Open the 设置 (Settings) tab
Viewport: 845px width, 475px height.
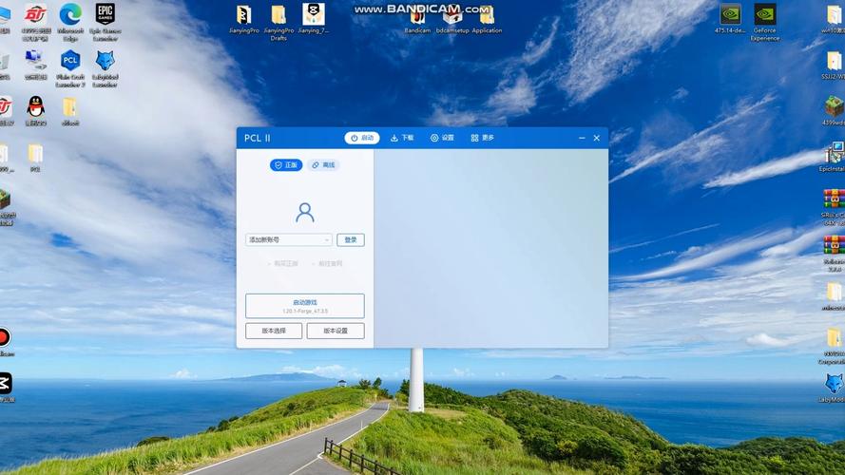pos(442,138)
